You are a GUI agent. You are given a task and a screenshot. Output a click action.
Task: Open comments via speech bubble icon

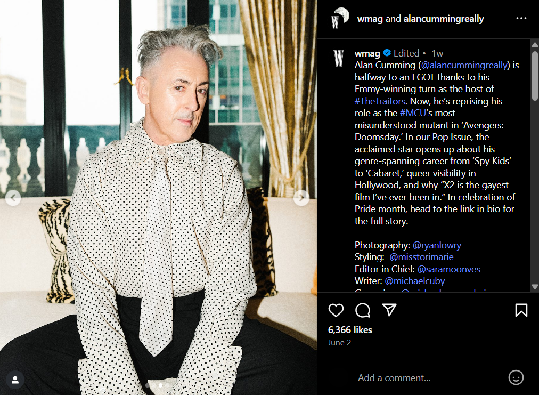363,310
